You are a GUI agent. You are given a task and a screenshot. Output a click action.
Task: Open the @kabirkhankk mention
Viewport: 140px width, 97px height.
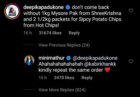[x=100, y=64]
